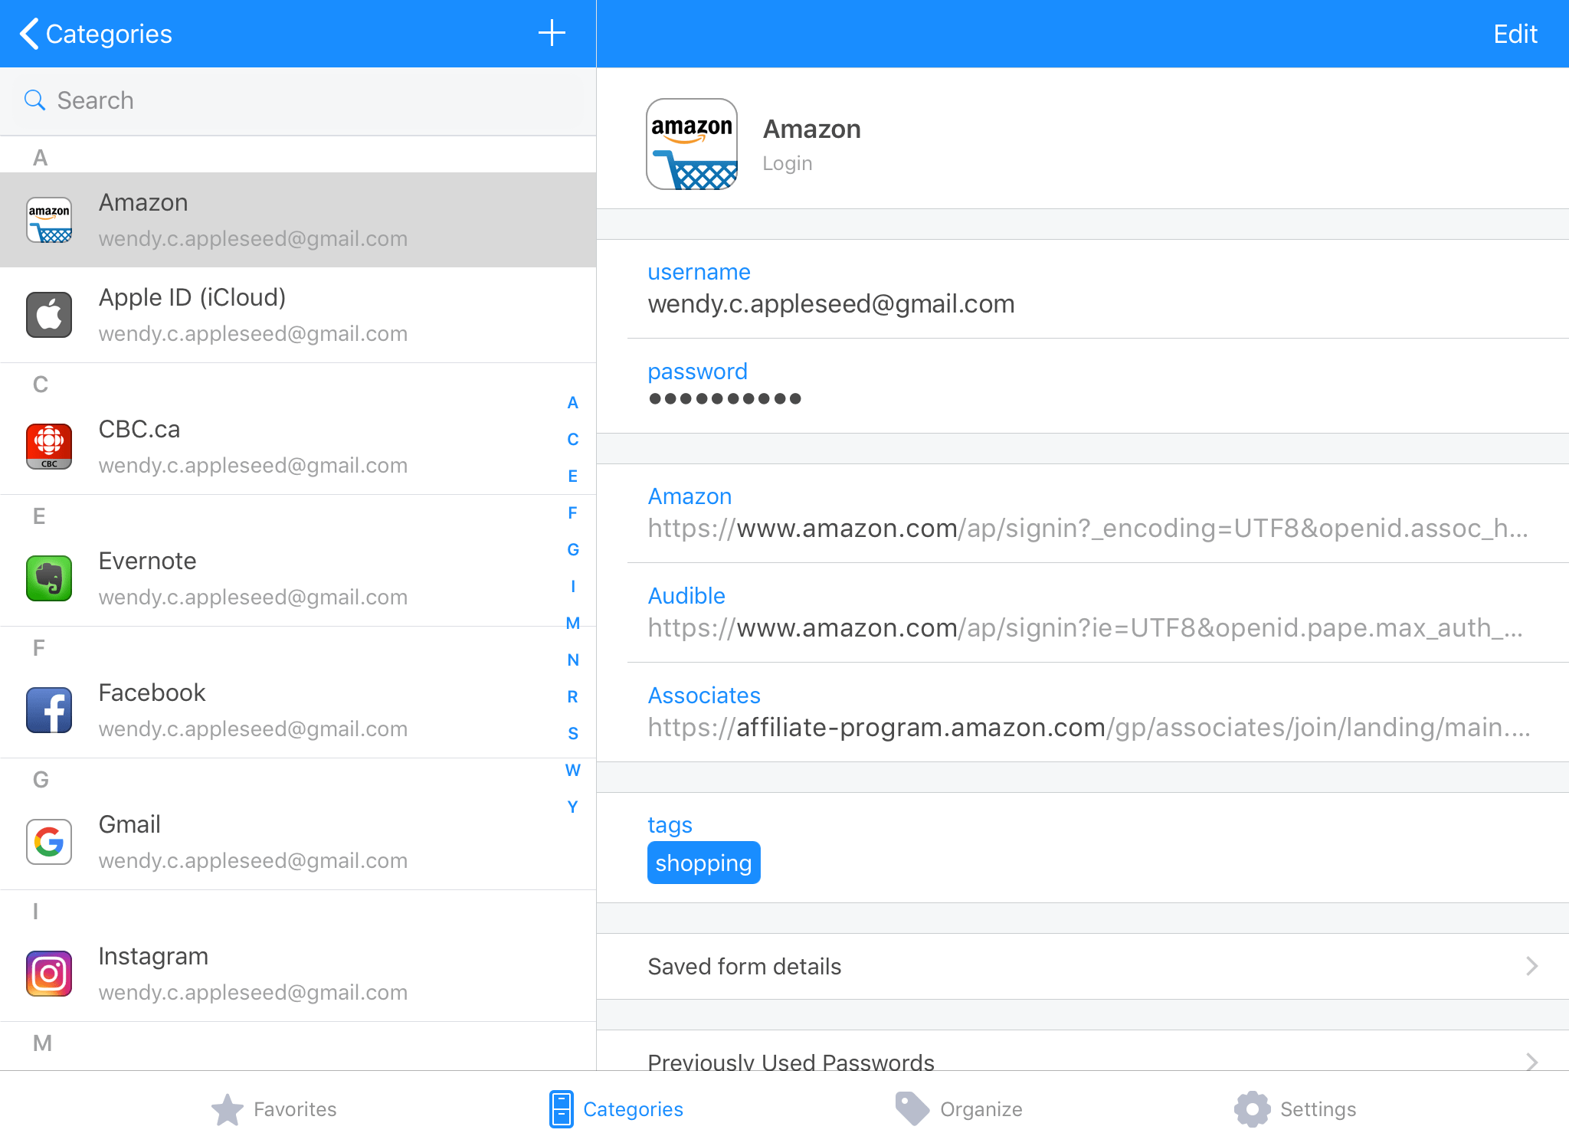Viewport: 1569px width, 1146px height.
Task: Select the Evernote elephant icon
Action: pos(49,578)
